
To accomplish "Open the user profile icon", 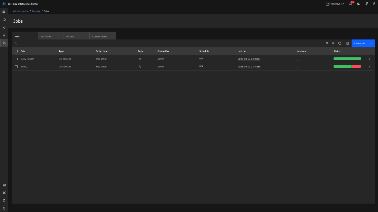I will pos(374,4).
